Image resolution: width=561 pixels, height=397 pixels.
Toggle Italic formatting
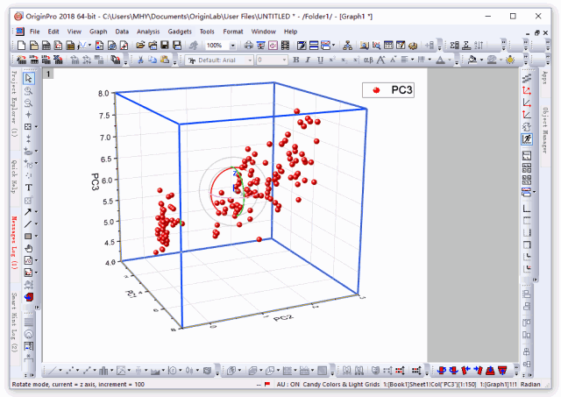tap(308, 60)
